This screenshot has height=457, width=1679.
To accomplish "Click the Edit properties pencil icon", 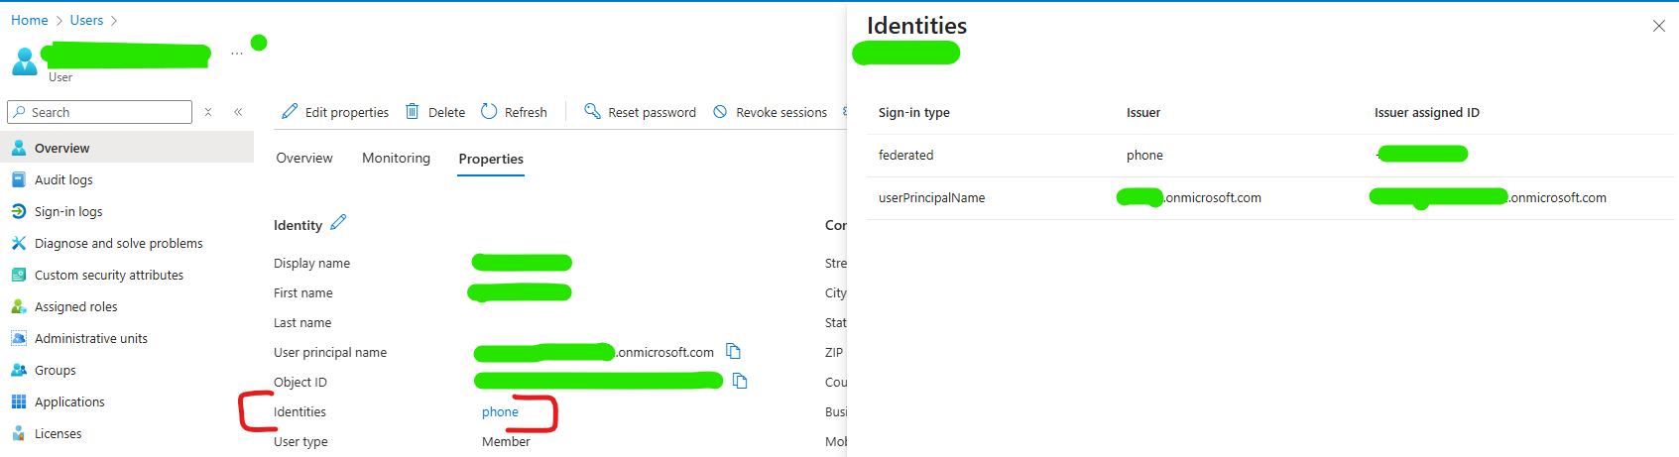I will click(290, 112).
